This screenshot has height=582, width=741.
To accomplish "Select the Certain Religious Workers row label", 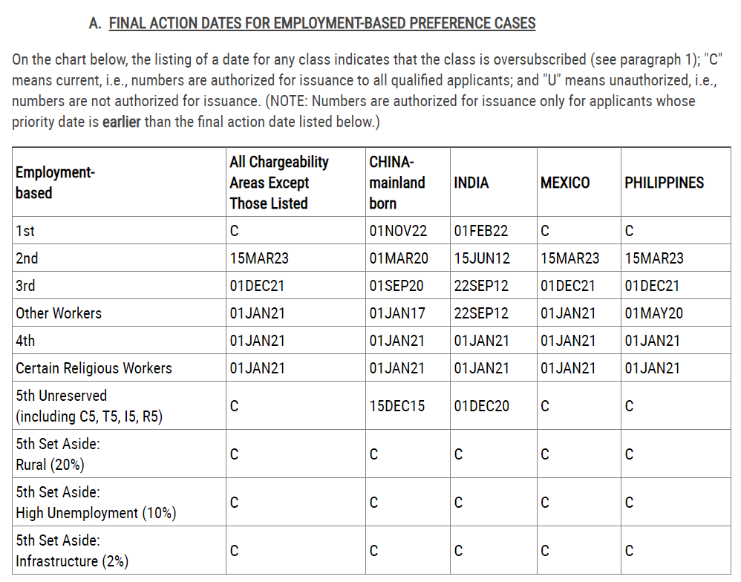I will click(x=94, y=368).
